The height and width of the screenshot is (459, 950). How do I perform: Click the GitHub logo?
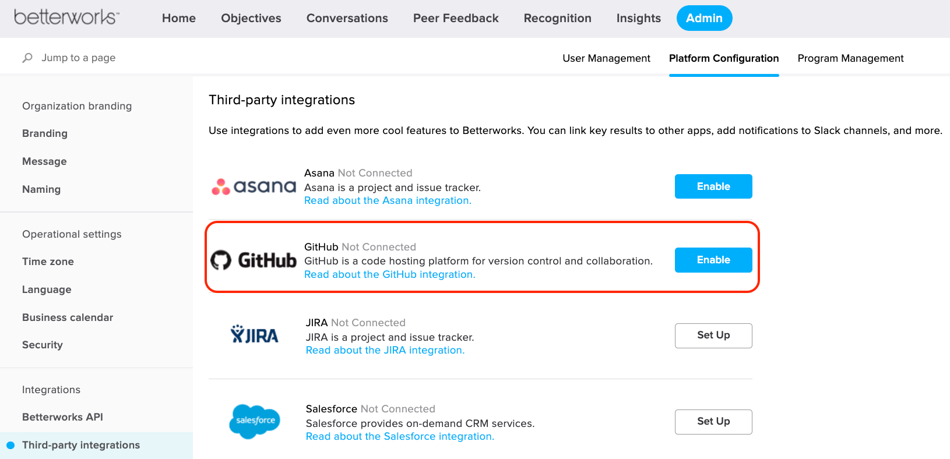pyautogui.click(x=254, y=260)
